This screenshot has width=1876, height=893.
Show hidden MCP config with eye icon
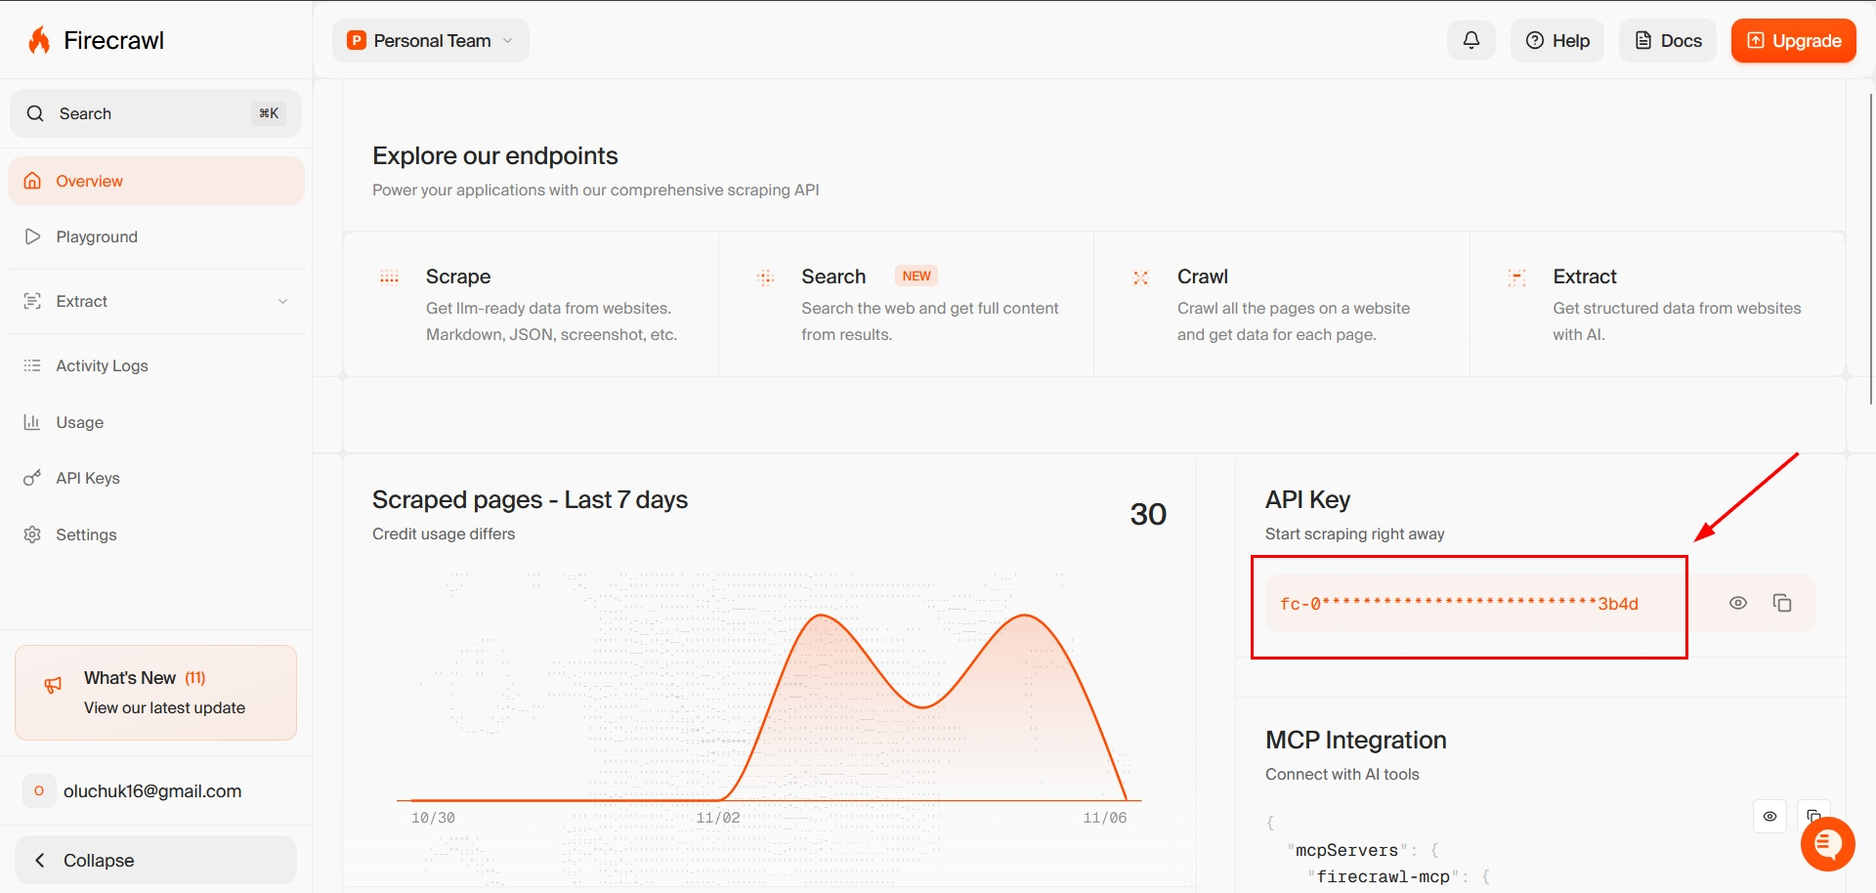pos(1769,816)
